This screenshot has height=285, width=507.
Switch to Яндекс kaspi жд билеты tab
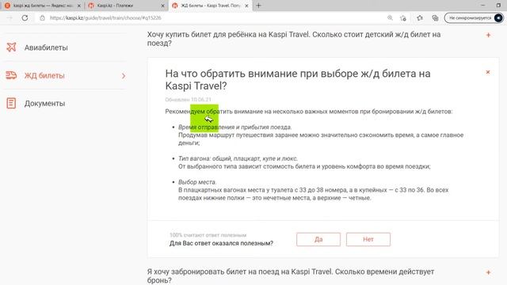pyautogui.click(x=43, y=6)
